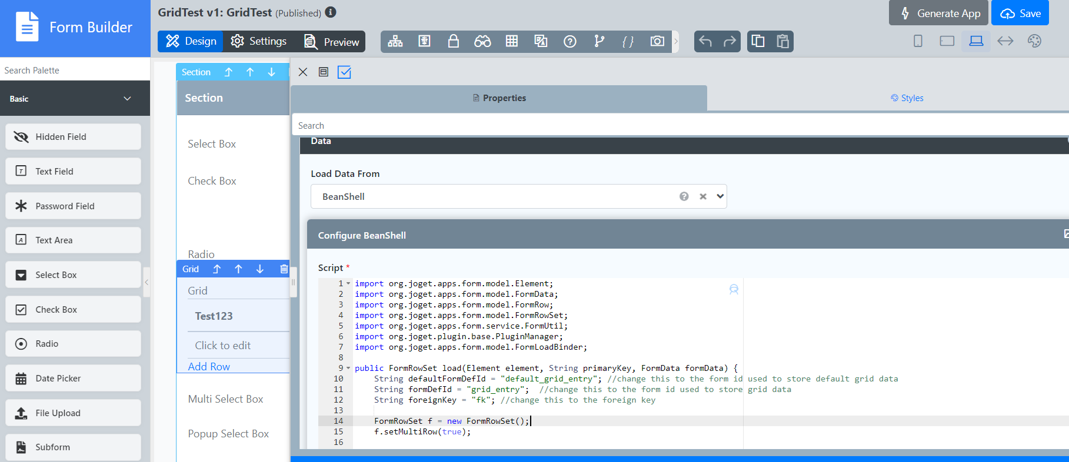1069x462 pixels.
Task: Click the camera screenshot icon in toolbar
Action: click(x=657, y=41)
